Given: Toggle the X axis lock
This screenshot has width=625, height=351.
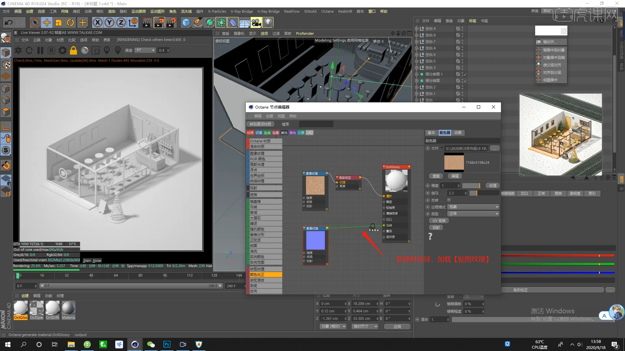Looking at the screenshot, I should pos(97,22).
